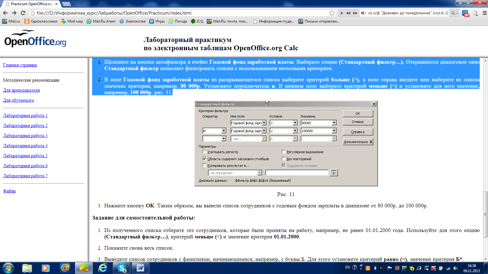Click the speaker volume icon in the music toolbar
The width and height of the screenshot is (488, 274).
pyautogui.click(x=363, y=13)
